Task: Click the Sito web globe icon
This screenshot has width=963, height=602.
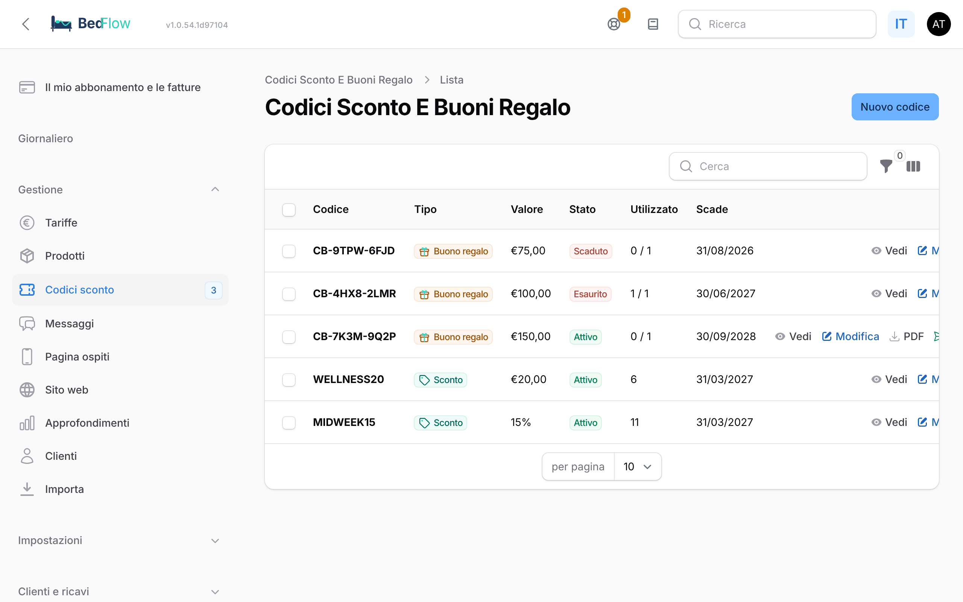Action: 27,390
